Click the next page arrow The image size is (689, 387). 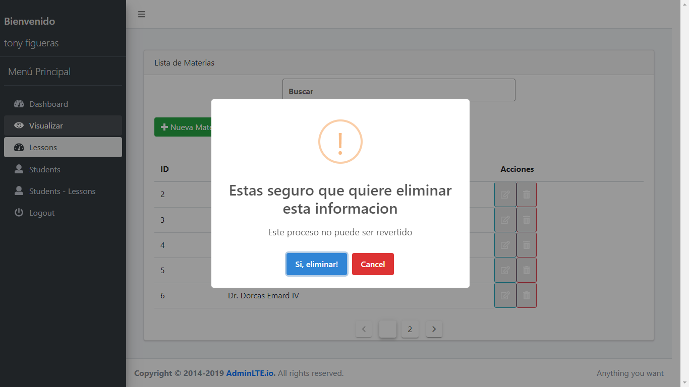(434, 329)
